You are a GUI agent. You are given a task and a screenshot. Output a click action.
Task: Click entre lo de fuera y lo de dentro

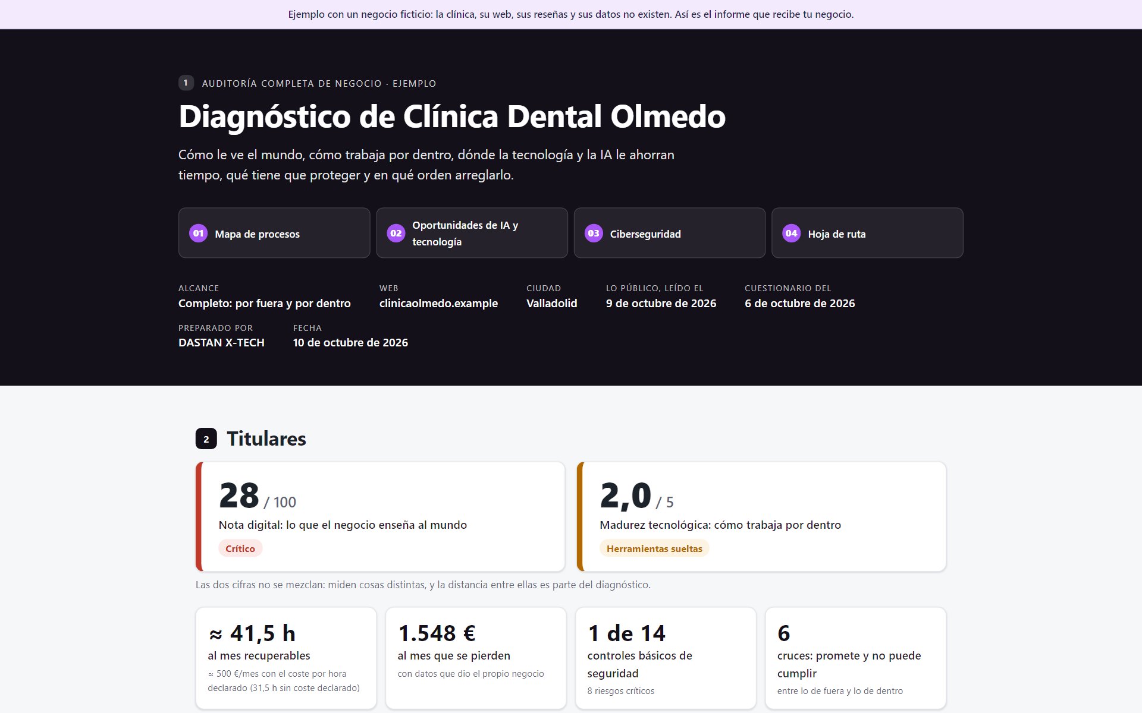[840, 691]
